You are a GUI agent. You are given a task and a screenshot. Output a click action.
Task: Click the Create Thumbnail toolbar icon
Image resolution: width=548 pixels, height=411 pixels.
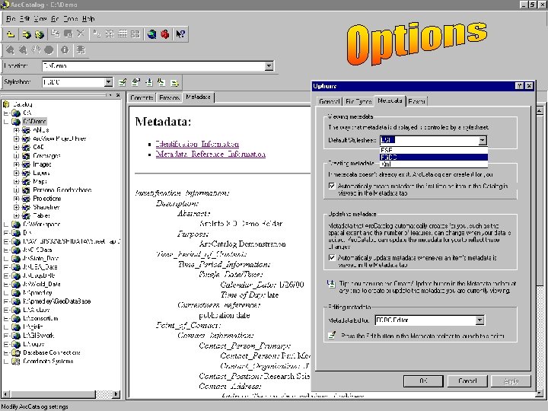pyautogui.click(x=81, y=50)
